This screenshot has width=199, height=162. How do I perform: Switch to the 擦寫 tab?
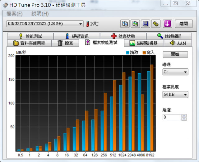pos(65,43)
